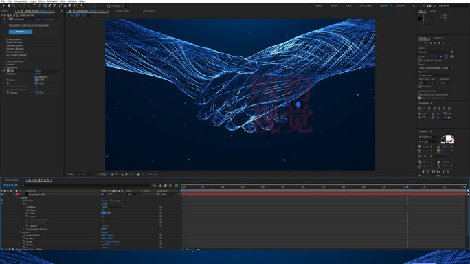Select the Hand tool in toolbar
This screenshot has width=470, height=264.
[x=9, y=5]
